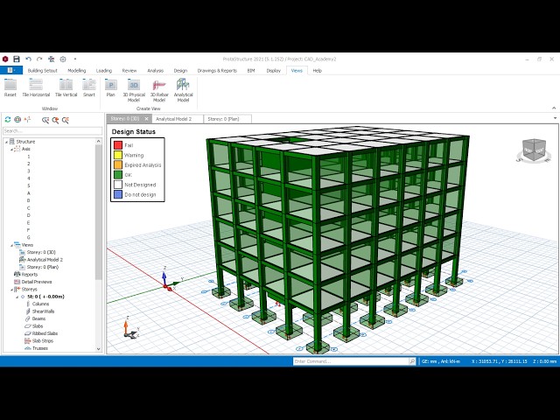Click the red Fail legend swatch
Screen dimensions: 560x420
(118, 145)
